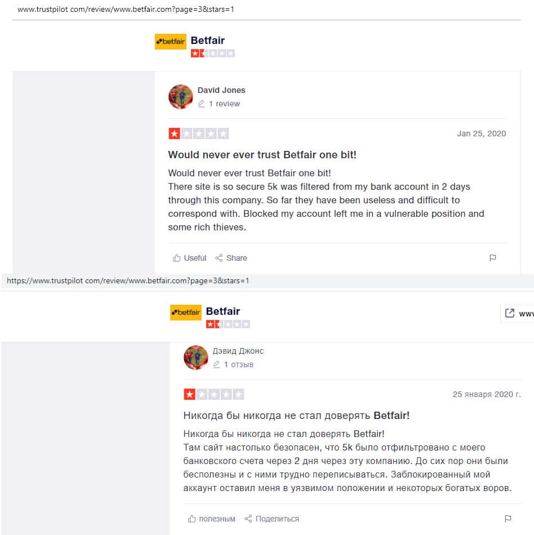Open the top Betfair logo
The width and height of the screenshot is (534, 535).
click(x=170, y=42)
